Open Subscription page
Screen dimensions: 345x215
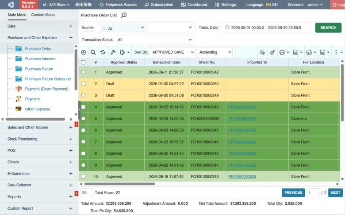click(159, 4)
